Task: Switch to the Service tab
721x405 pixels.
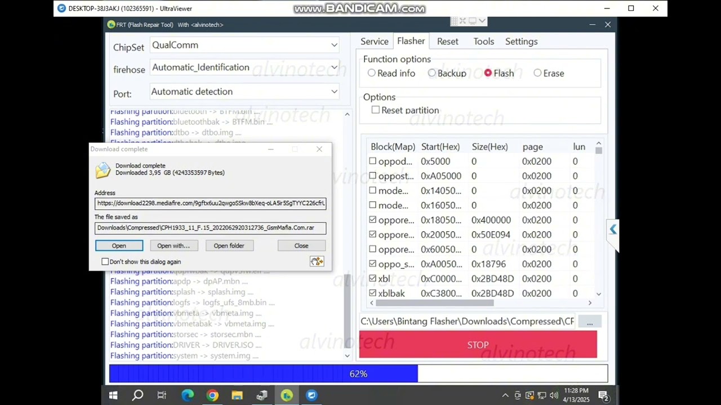Action: click(375, 42)
